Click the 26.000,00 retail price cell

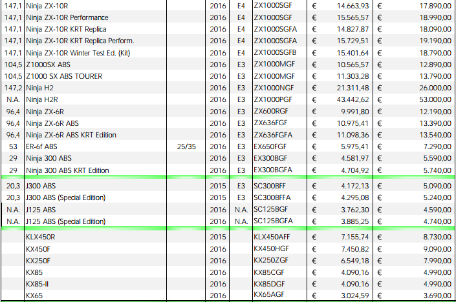(435, 88)
